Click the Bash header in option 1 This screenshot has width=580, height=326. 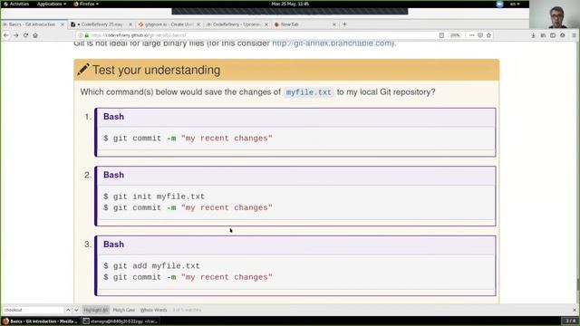tap(113, 117)
